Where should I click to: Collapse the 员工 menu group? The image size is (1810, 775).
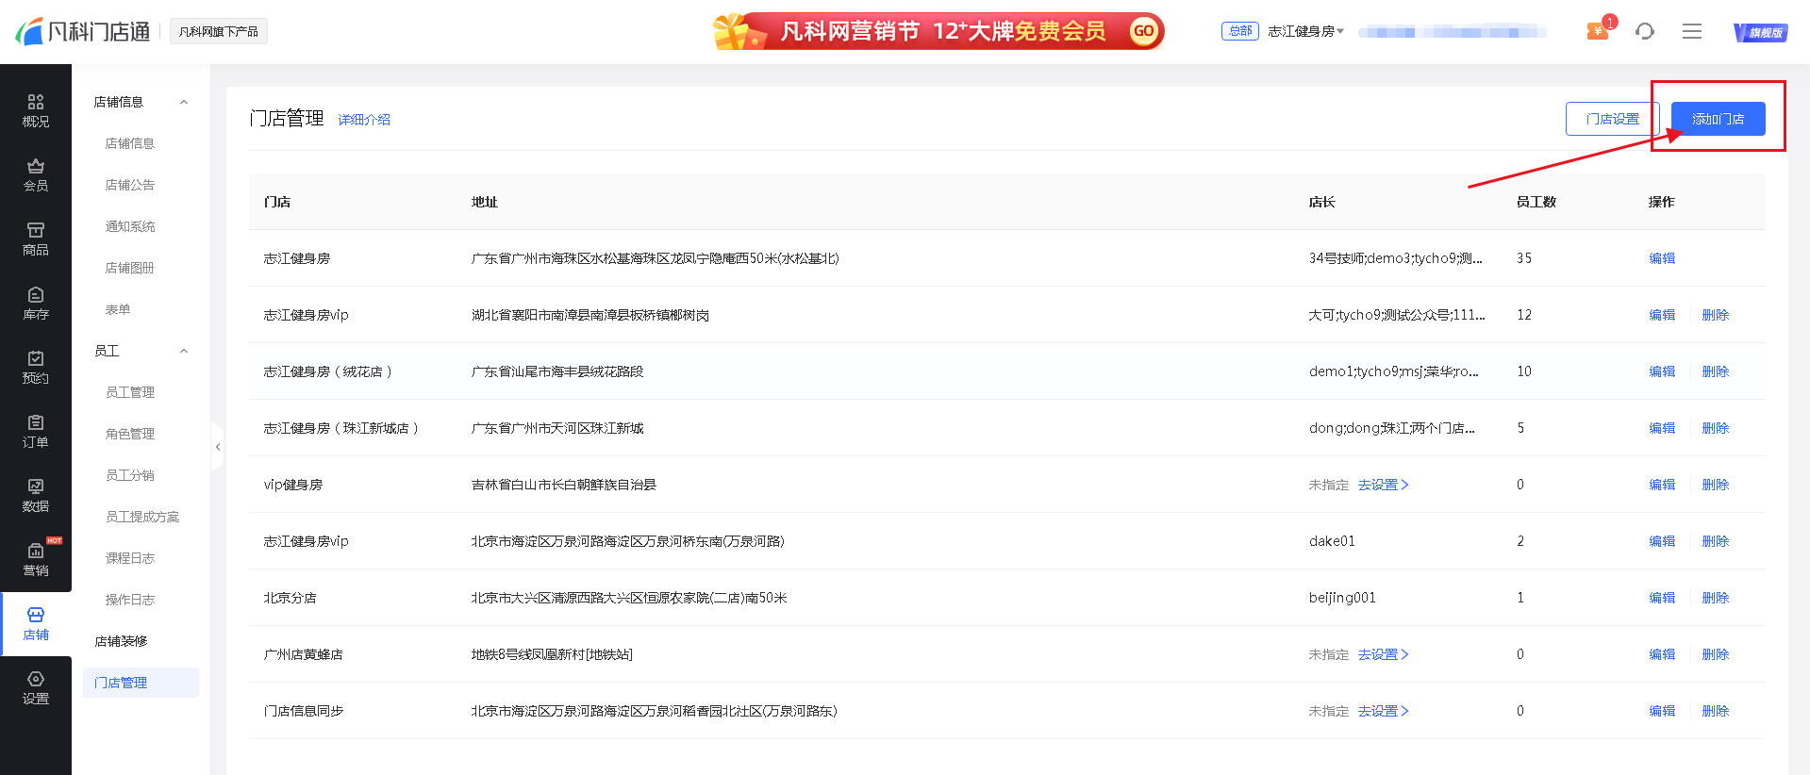point(184,351)
